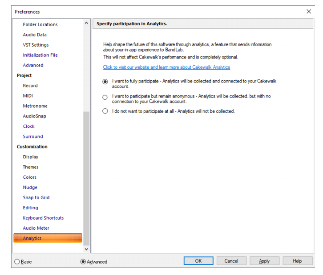
Task: Select the Audio Meter page
Action: coord(36,228)
